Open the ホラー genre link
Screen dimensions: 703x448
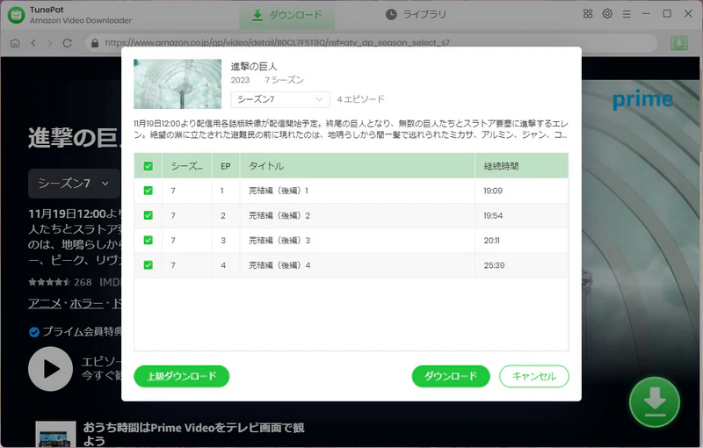[86, 304]
